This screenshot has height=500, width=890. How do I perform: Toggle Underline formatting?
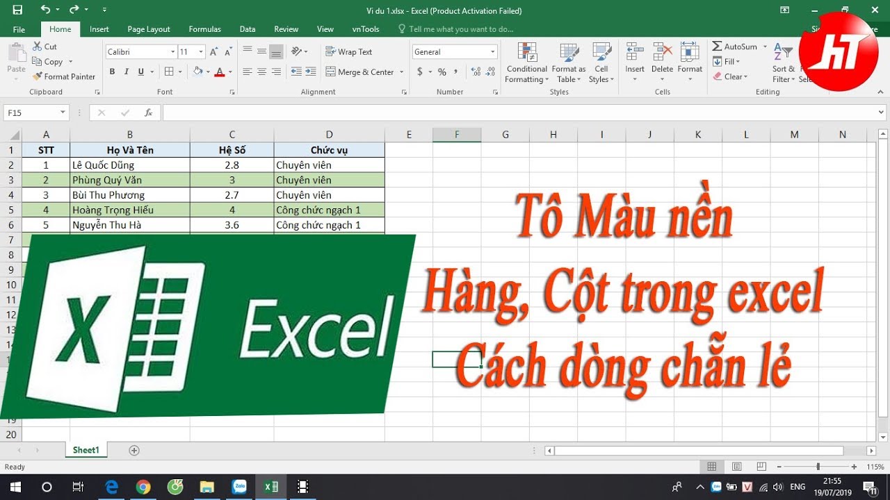click(x=141, y=72)
